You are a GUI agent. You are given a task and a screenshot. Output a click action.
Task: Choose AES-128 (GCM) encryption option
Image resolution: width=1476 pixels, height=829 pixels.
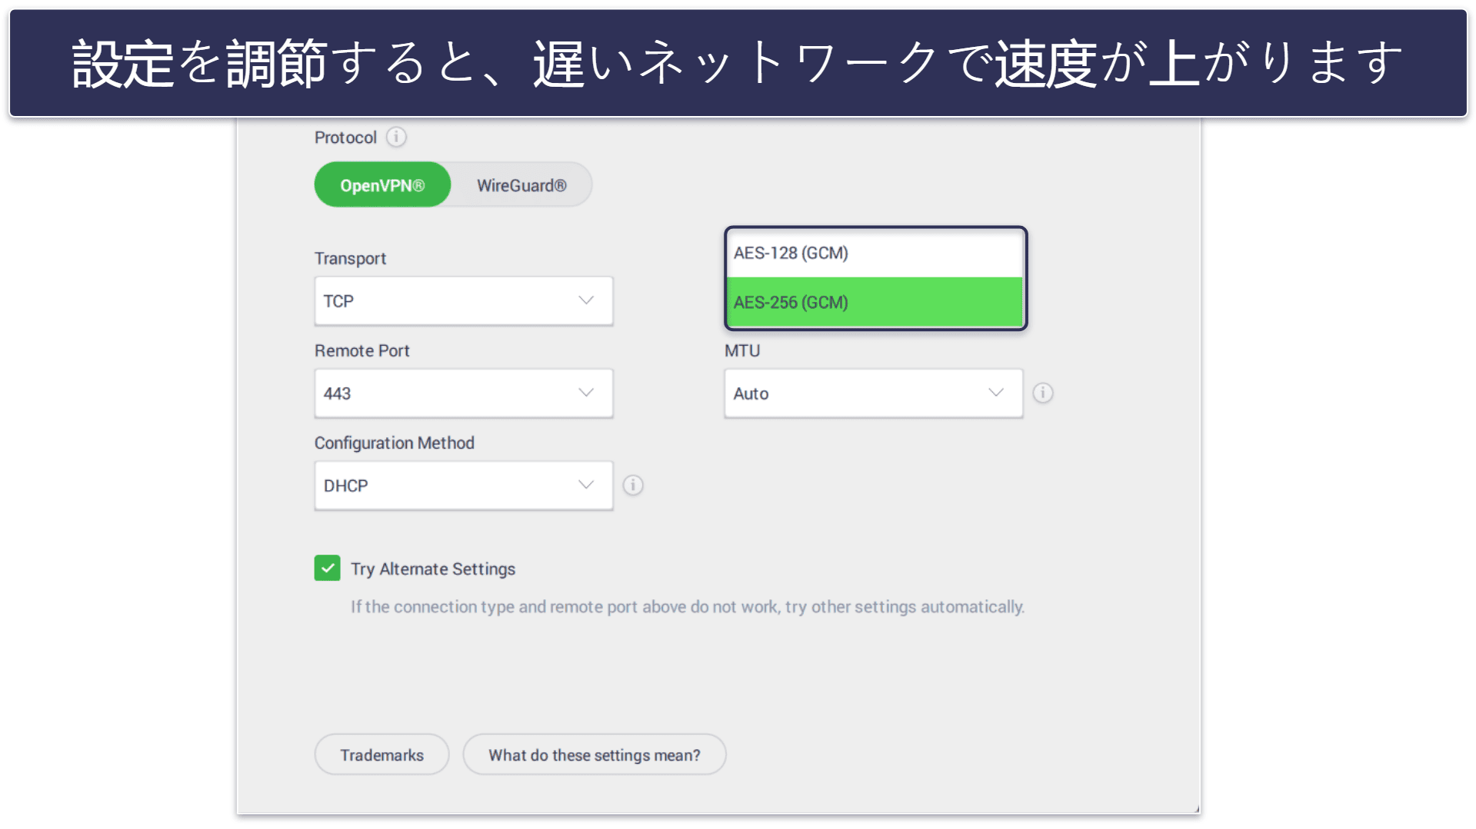point(875,254)
